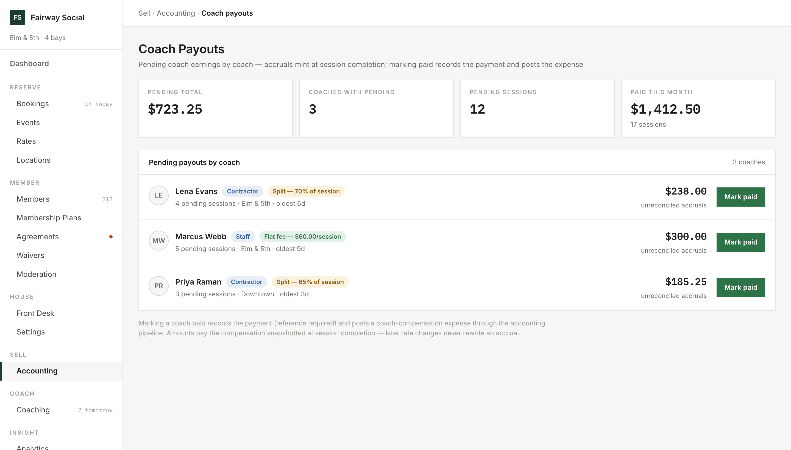This screenshot has width=791, height=450.
Task: Mark Priya Raman as paid
Action: click(740, 288)
